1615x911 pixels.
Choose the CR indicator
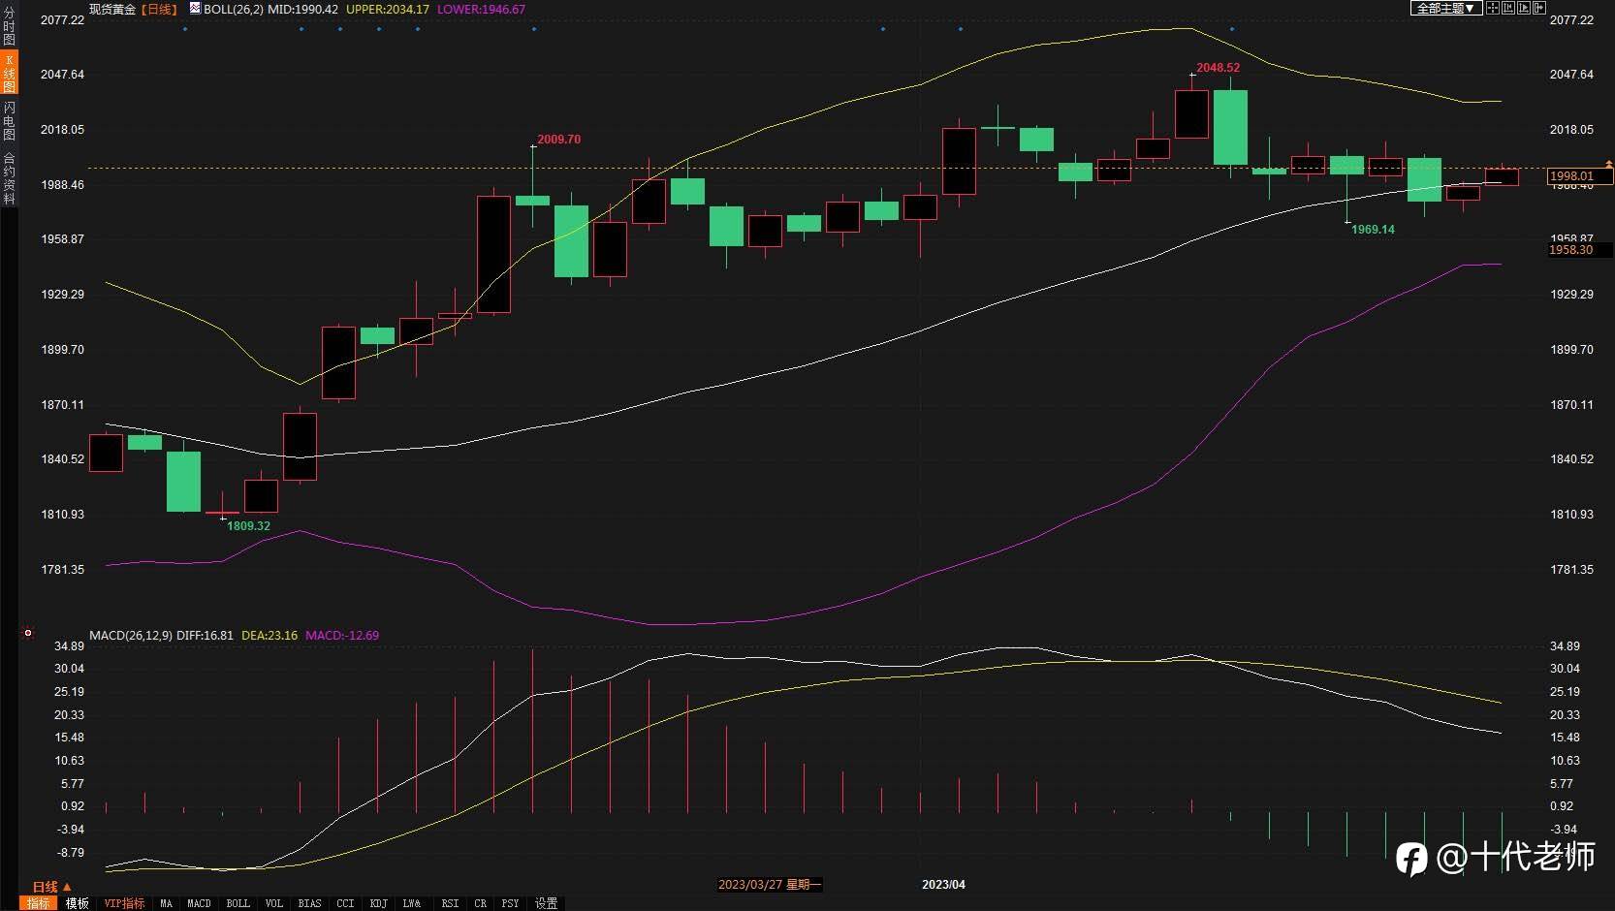pyautogui.click(x=480, y=903)
